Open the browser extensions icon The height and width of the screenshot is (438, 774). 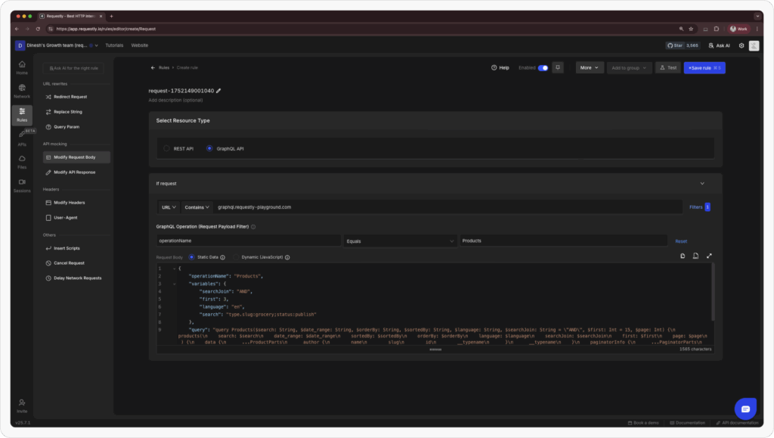(x=717, y=29)
